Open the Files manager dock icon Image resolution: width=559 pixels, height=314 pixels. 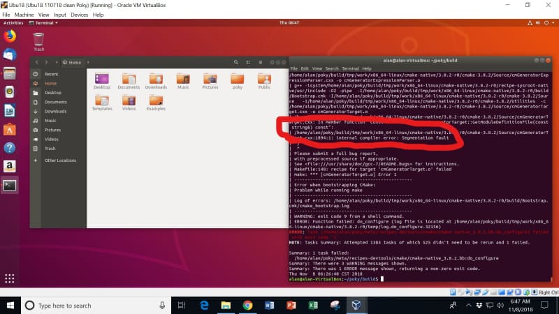click(10, 74)
